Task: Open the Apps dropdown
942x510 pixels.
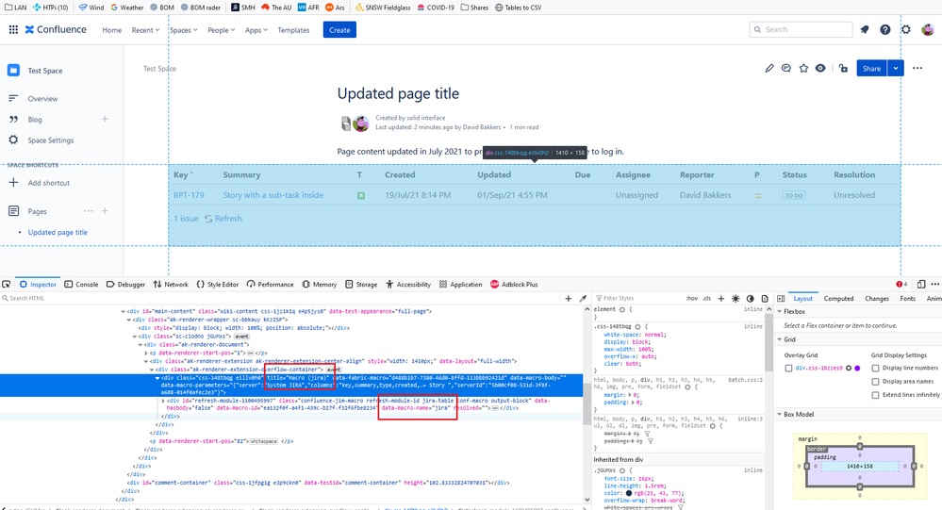Action: click(256, 30)
